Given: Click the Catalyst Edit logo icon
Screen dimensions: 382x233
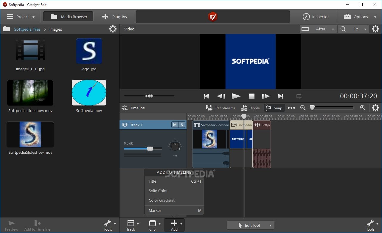Looking at the screenshot, I should (212, 17).
